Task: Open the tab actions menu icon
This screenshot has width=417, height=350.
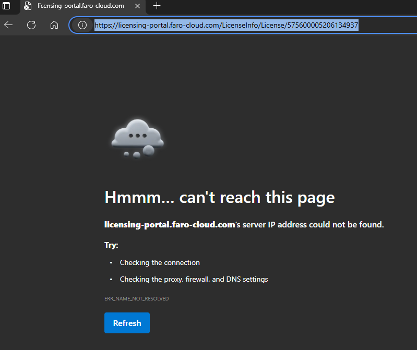Action: [x=7, y=6]
